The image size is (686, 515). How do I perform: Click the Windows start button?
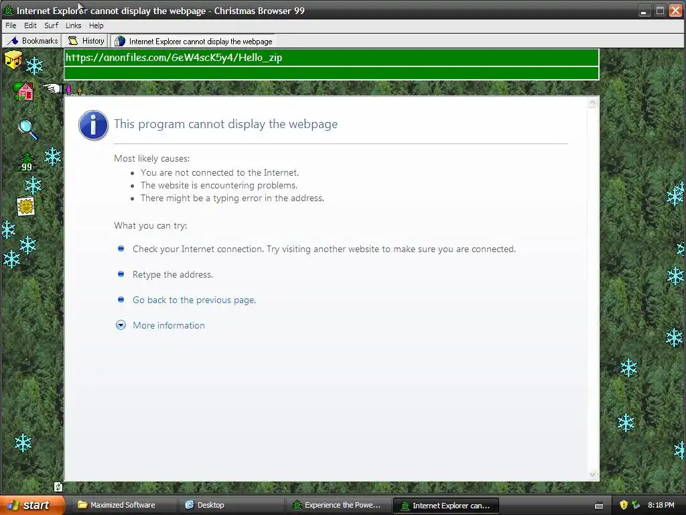(32, 505)
